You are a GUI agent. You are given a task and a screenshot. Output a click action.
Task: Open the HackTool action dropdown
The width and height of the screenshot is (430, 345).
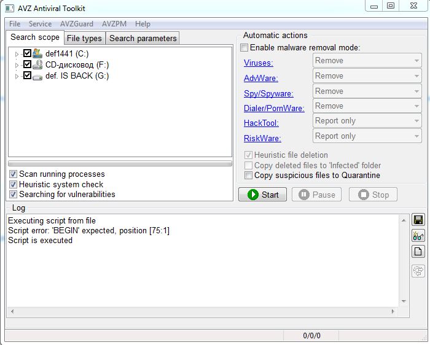[x=367, y=120]
